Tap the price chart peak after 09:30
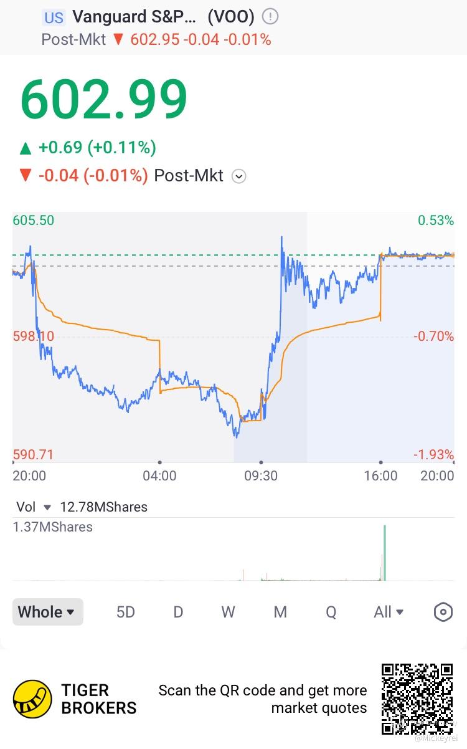Screen dimensions: 467x749 (281, 237)
